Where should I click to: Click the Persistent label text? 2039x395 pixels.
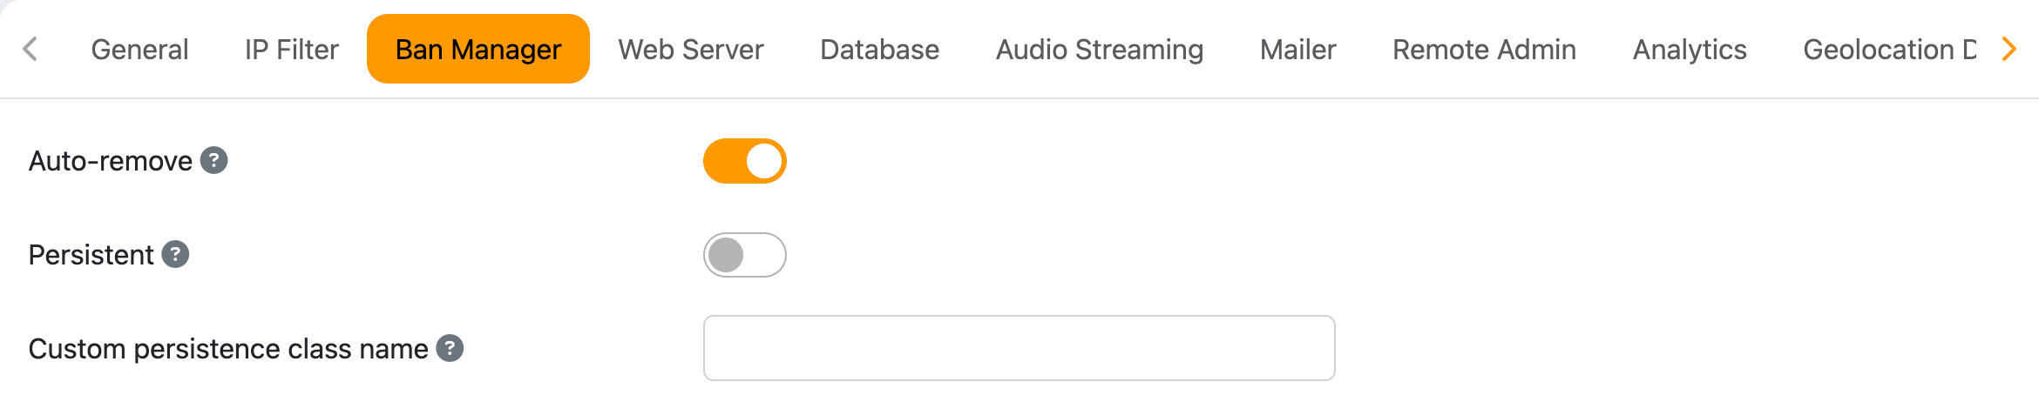(x=91, y=255)
